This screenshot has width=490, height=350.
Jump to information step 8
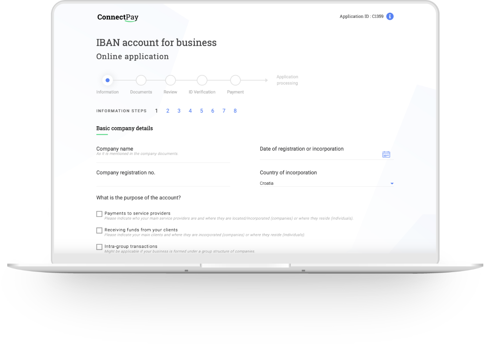pyautogui.click(x=235, y=111)
